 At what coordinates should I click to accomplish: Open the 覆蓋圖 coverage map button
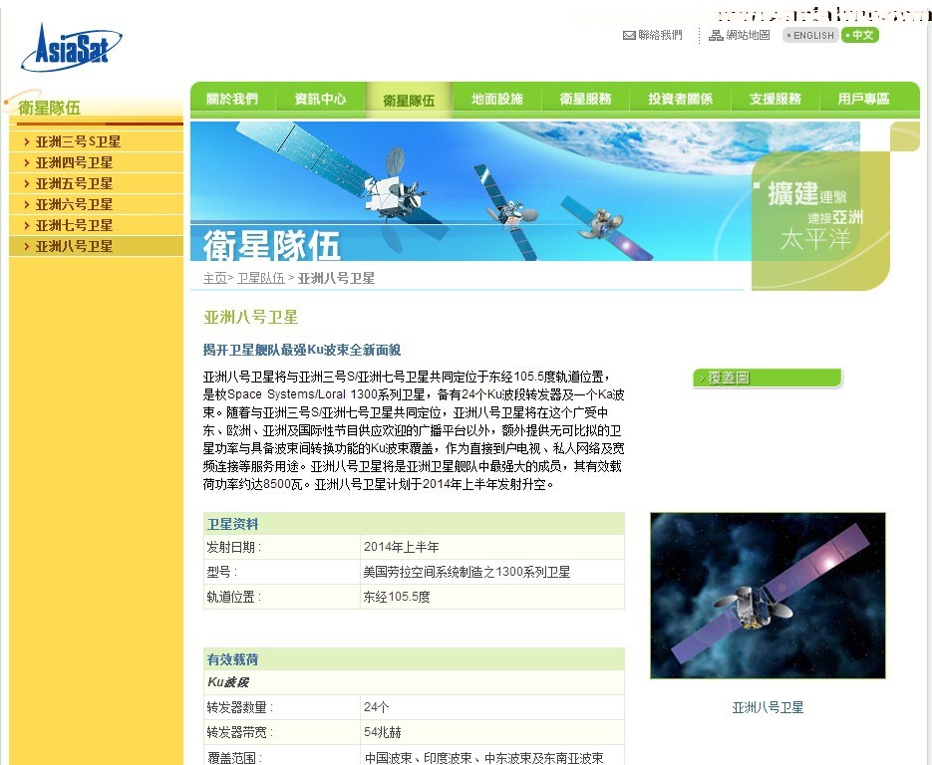(x=768, y=378)
